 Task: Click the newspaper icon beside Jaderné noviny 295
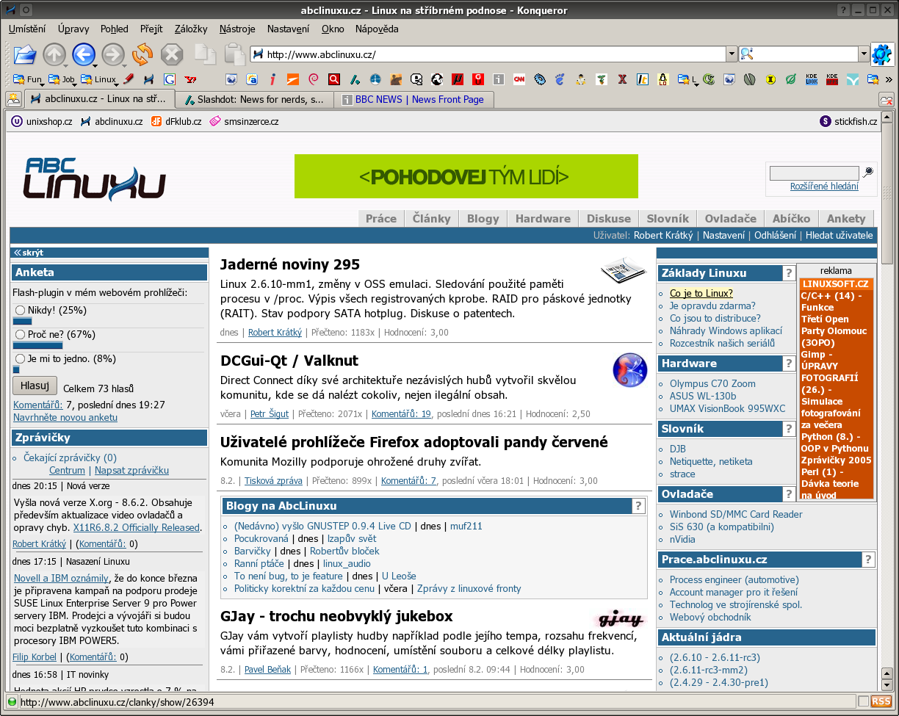(623, 270)
